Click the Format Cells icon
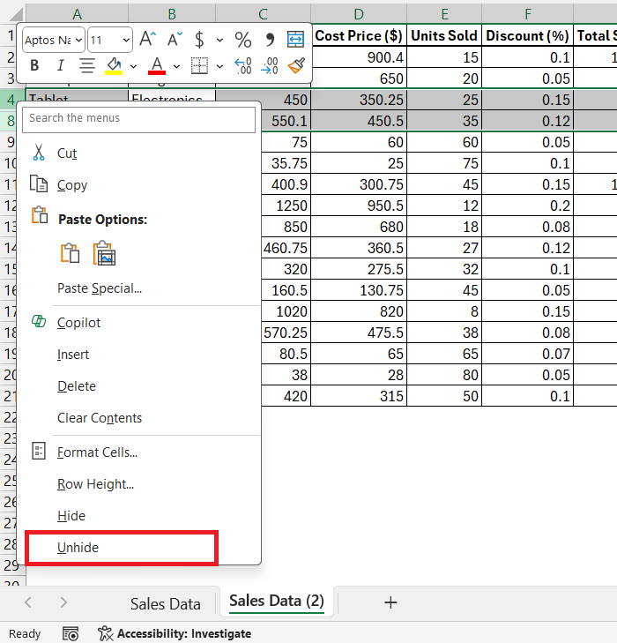617x643 pixels. 39,451
